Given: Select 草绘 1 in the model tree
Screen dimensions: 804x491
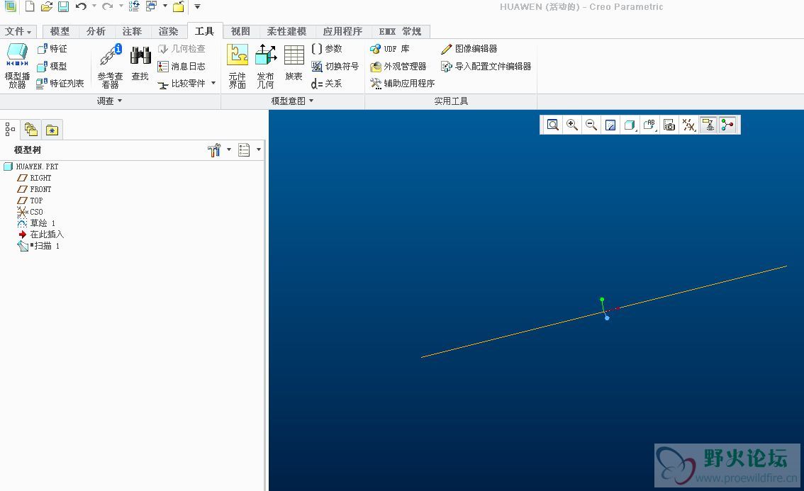Looking at the screenshot, I should coord(36,223).
